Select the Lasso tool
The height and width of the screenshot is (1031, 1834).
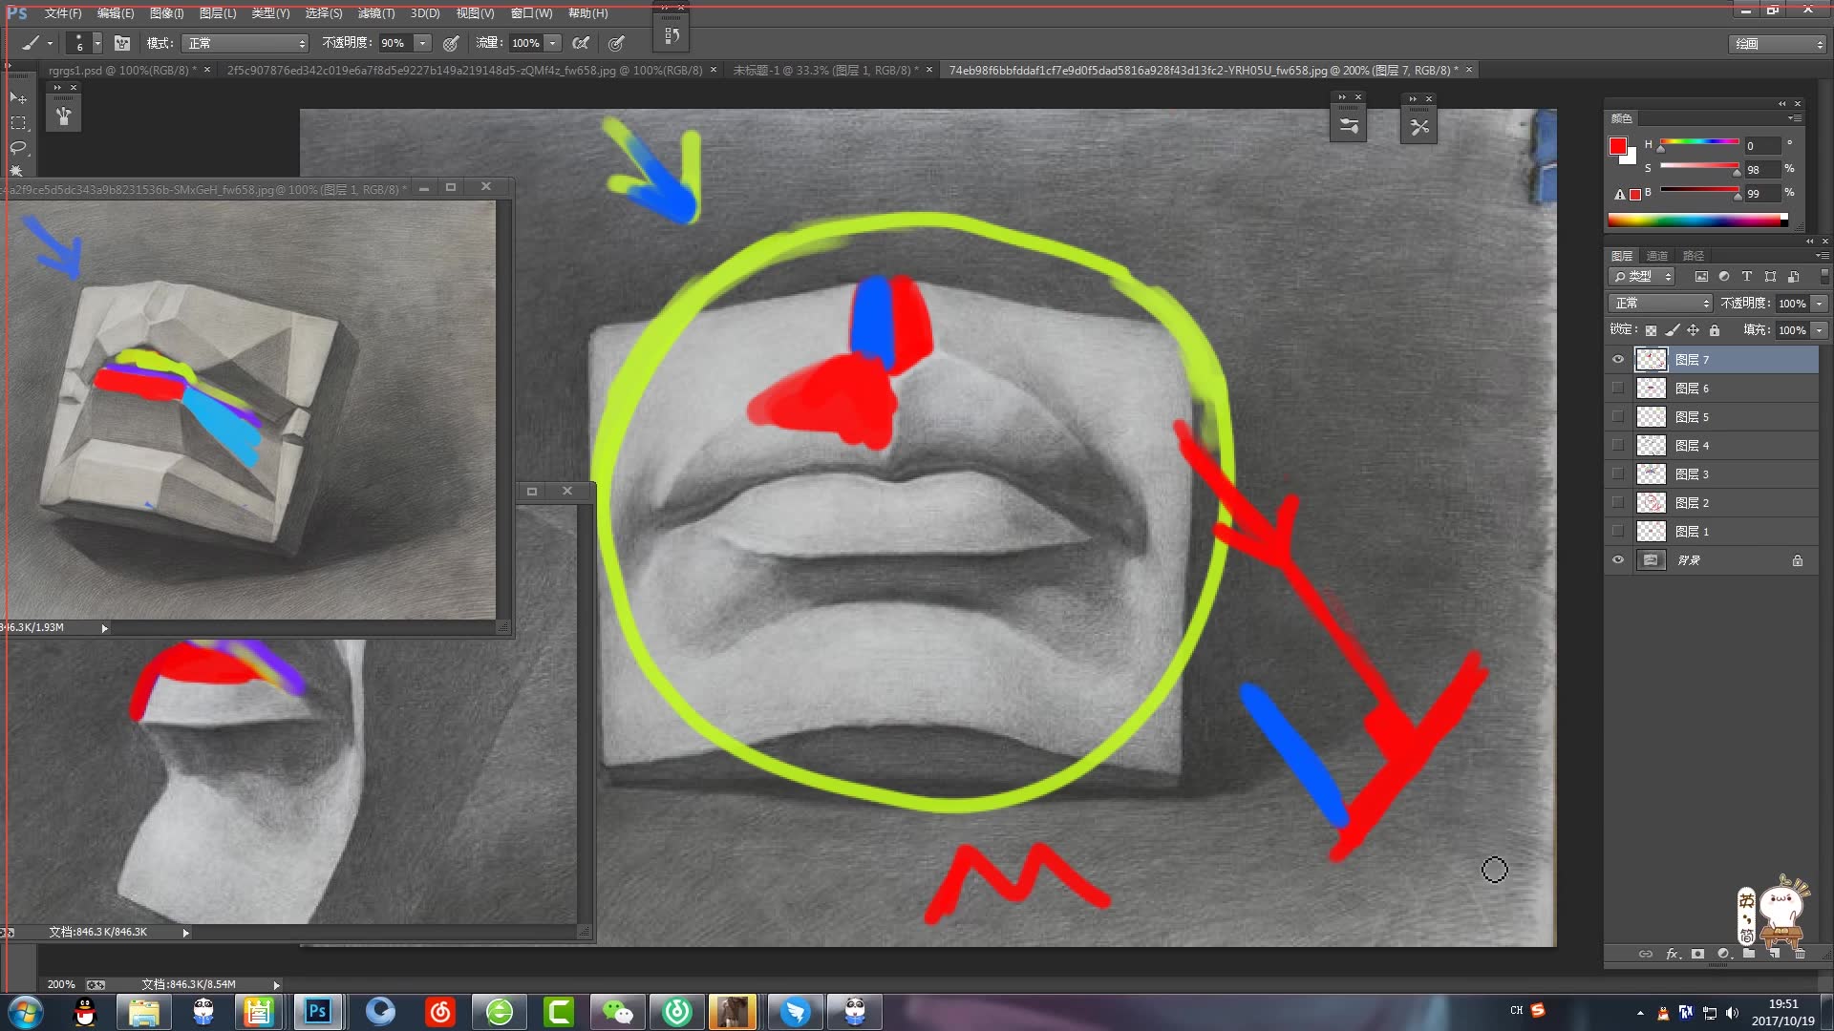[x=18, y=148]
